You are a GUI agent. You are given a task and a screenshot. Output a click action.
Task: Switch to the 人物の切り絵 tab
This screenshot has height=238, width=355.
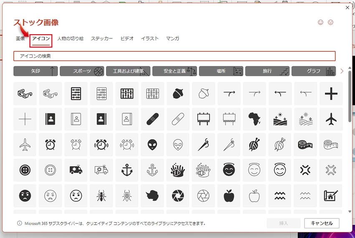coord(70,38)
